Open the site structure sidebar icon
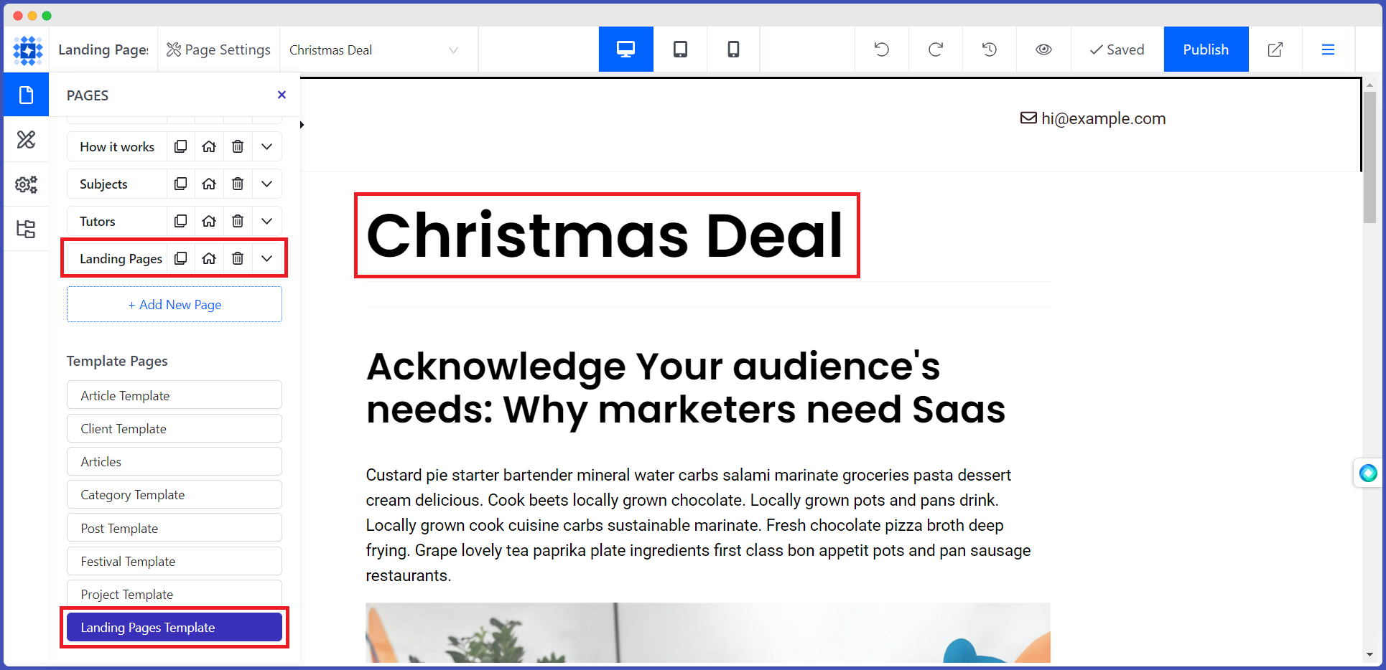The width and height of the screenshot is (1386, 670). pyautogui.click(x=26, y=229)
